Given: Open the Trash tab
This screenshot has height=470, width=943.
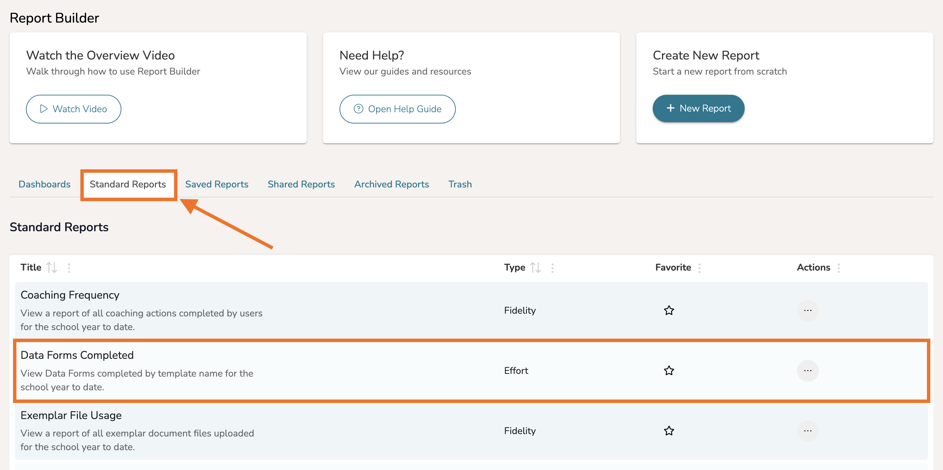Looking at the screenshot, I should (460, 184).
